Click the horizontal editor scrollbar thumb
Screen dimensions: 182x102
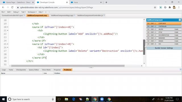pyautogui.click(x=68, y=66)
